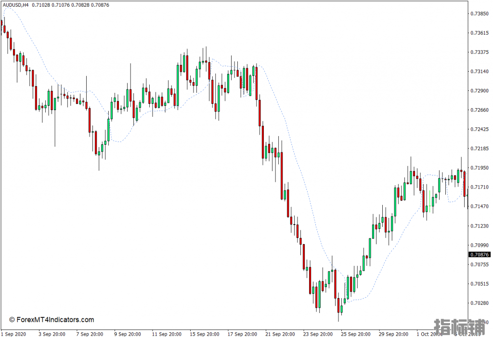Click the 3 Sep 20:00 date label

[x=52, y=334]
